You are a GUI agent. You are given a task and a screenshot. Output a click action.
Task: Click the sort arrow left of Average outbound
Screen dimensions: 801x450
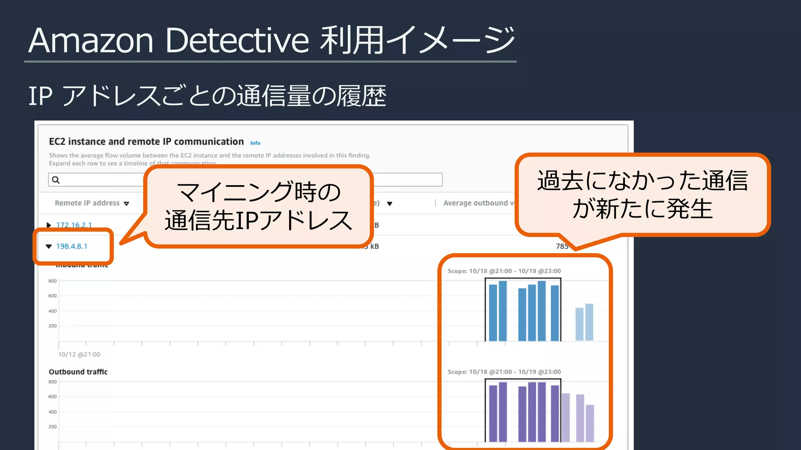point(390,204)
